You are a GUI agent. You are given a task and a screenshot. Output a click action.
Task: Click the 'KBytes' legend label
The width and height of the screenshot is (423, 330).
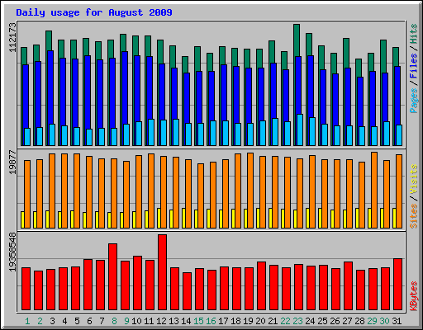[413, 296]
